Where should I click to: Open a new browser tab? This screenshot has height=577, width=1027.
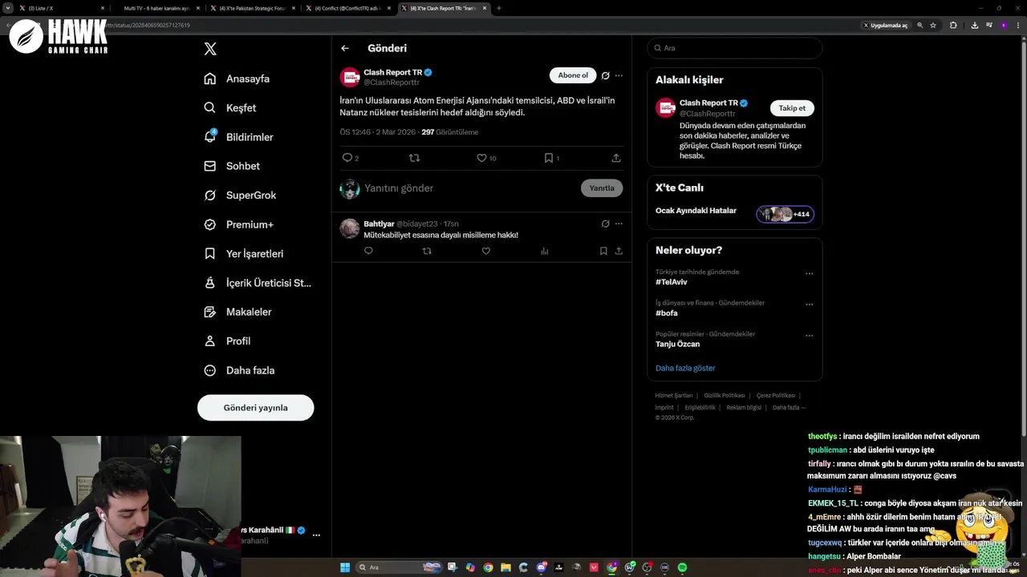click(x=499, y=8)
